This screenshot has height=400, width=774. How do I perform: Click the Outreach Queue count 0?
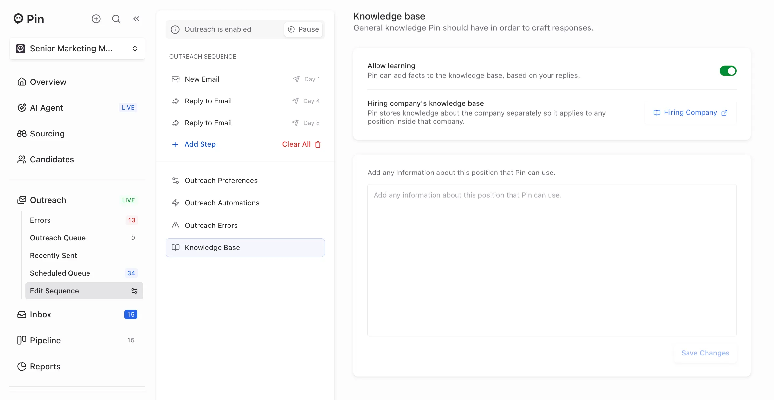click(x=133, y=238)
